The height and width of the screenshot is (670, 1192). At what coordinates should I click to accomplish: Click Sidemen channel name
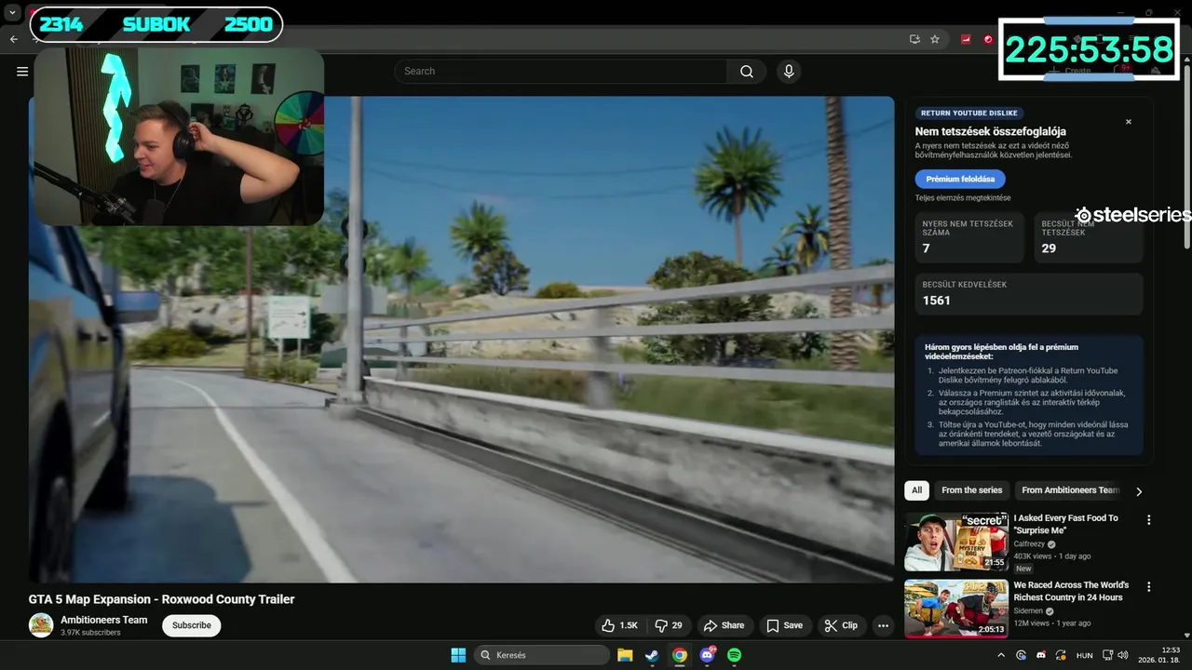(x=1029, y=610)
